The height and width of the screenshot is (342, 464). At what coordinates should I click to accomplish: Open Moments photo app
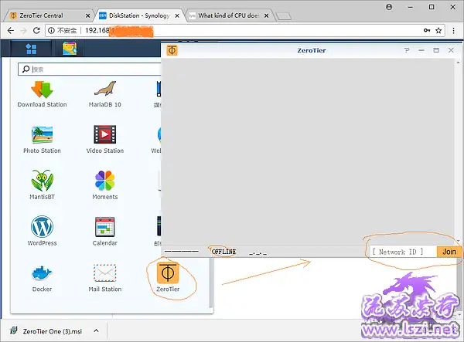tap(104, 185)
